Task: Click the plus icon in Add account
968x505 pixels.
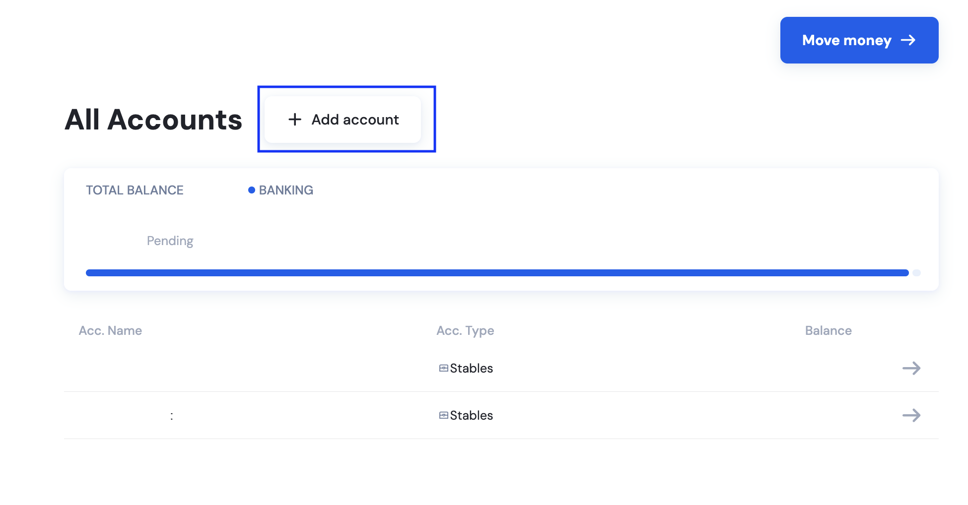Action: point(295,120)
